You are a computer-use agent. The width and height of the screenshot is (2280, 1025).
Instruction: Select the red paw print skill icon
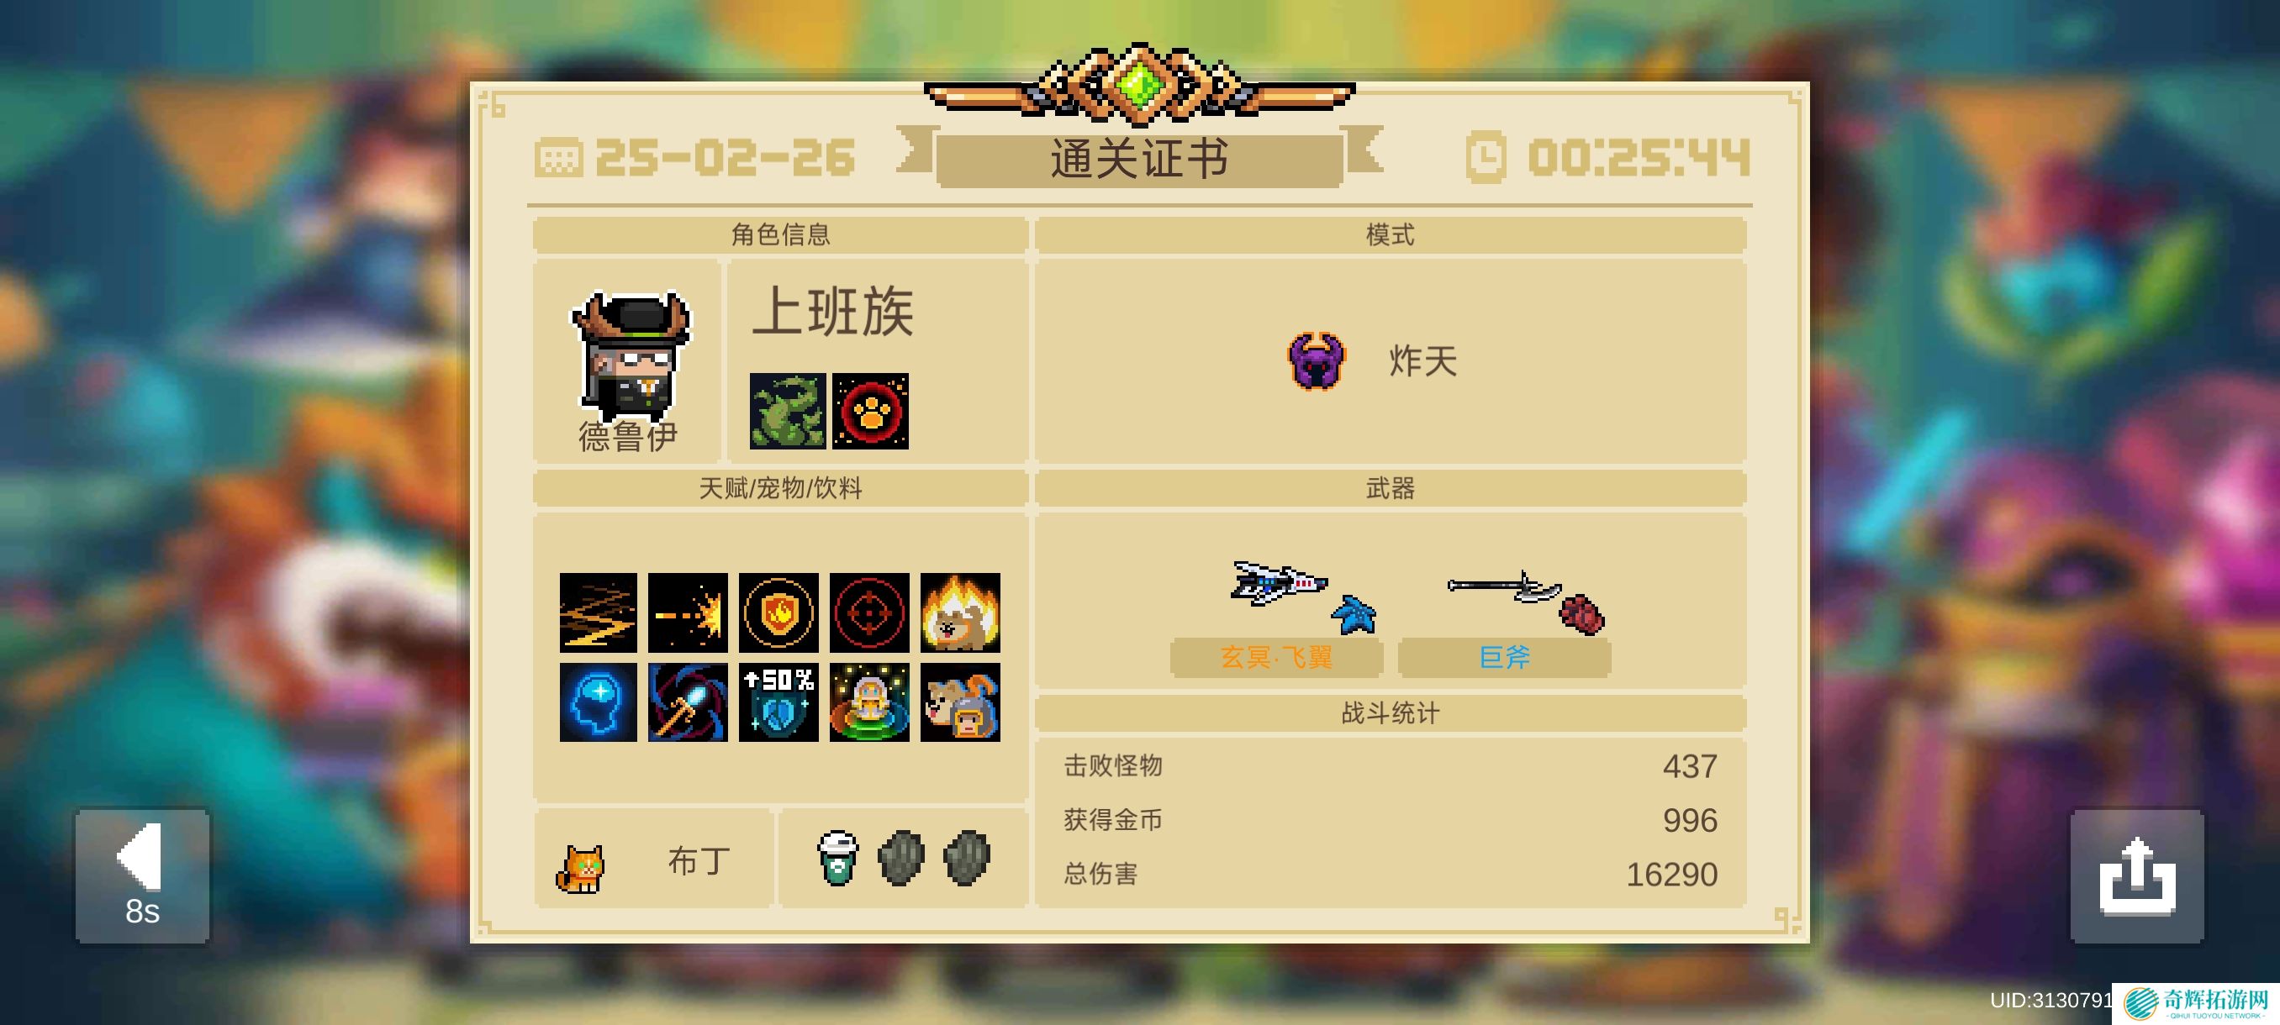pyautogui.click(x=870, y=410)
